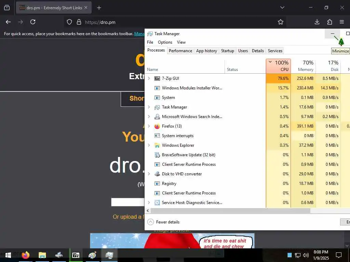The image size is (350, 262).
Task: Open the volume speaker tray icon
Action: click(306, 255)
